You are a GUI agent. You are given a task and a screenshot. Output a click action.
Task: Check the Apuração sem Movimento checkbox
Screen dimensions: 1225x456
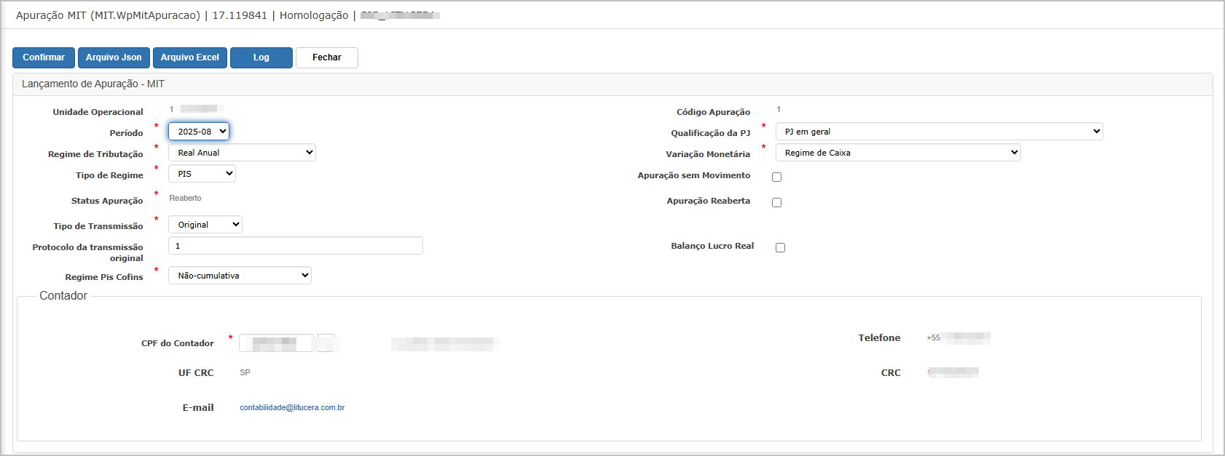(x=776, y=177)
